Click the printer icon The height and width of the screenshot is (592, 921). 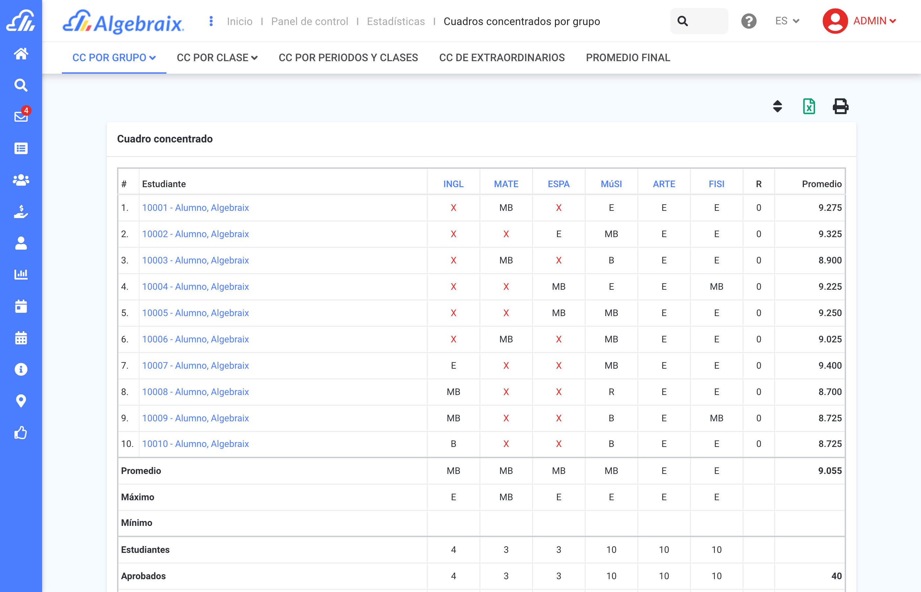point(840,107)
